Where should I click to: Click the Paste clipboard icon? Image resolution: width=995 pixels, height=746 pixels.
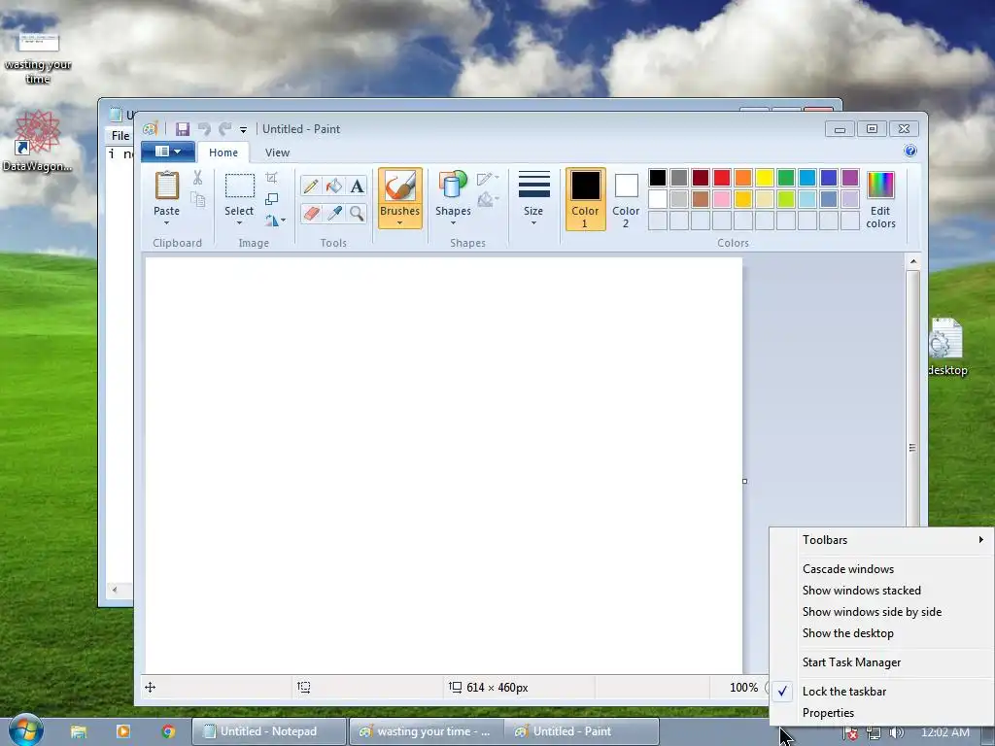167,186
